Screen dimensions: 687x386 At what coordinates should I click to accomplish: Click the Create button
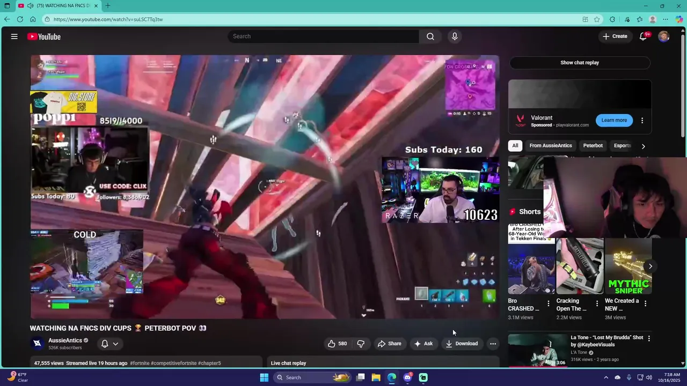coord(615,36)
